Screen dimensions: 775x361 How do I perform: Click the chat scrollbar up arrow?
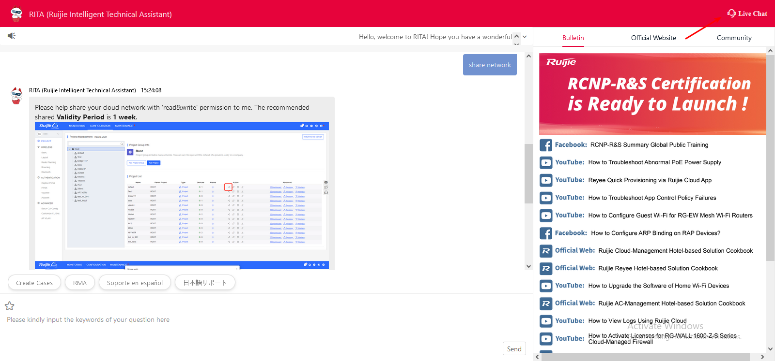pyautogui.click(x=528, y=56)
